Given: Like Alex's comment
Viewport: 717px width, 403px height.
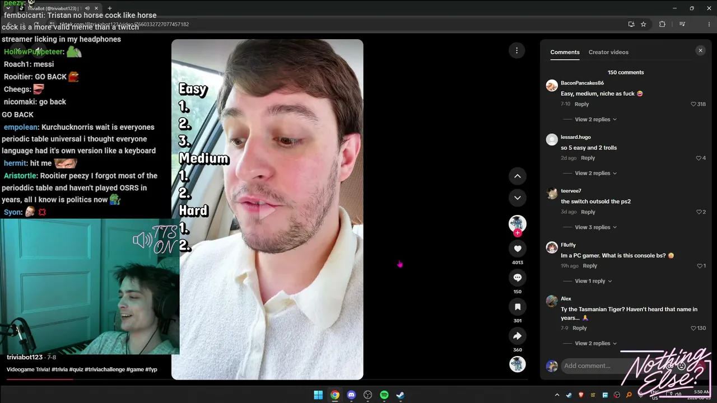Looking at the screenshot, I should pyautogui.click(x=693, y=328).
